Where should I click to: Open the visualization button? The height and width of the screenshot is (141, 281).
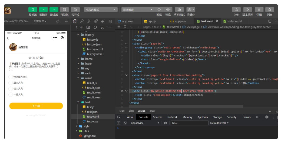point(64,10)
